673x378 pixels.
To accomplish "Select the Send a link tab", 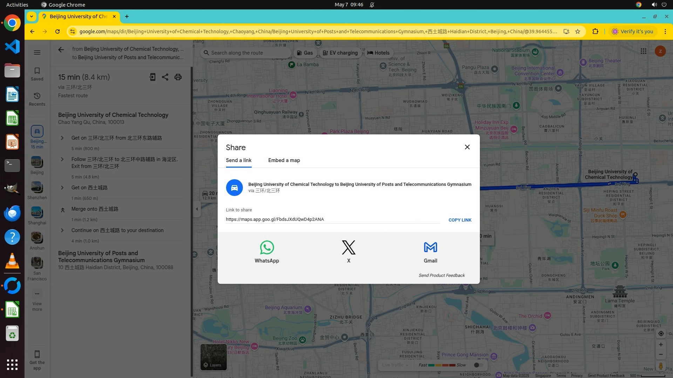I will point(238,161).
